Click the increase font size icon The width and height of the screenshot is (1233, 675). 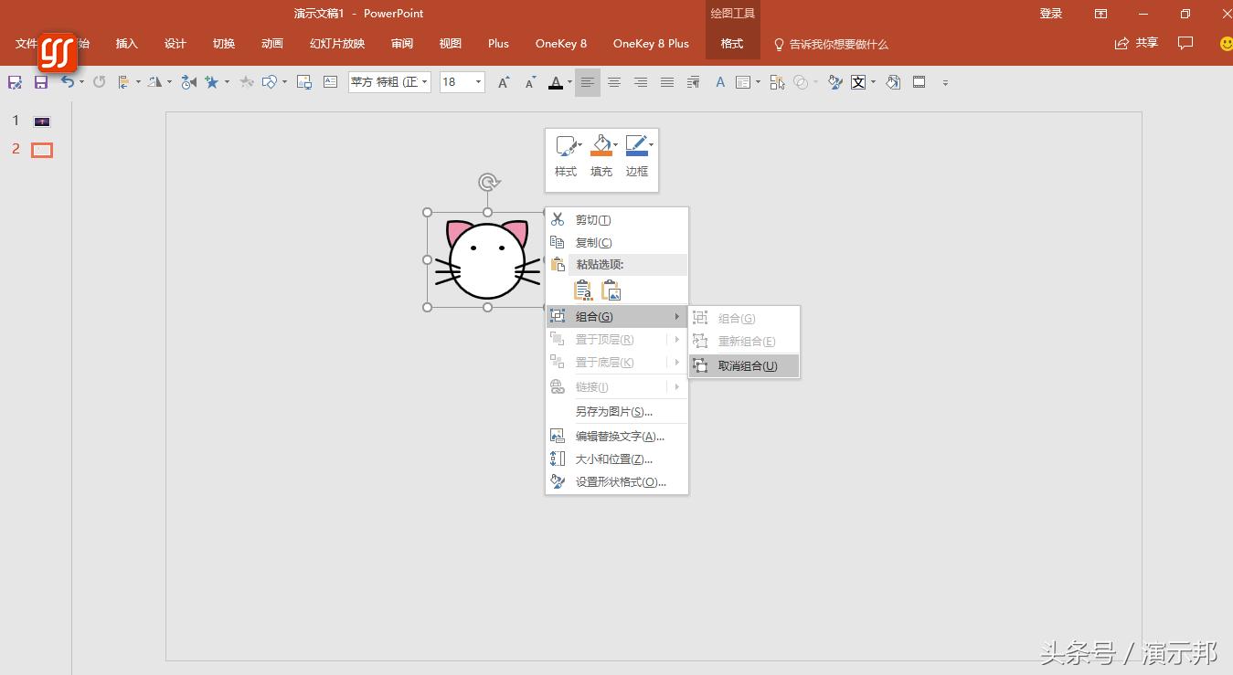tap(503, 82)
